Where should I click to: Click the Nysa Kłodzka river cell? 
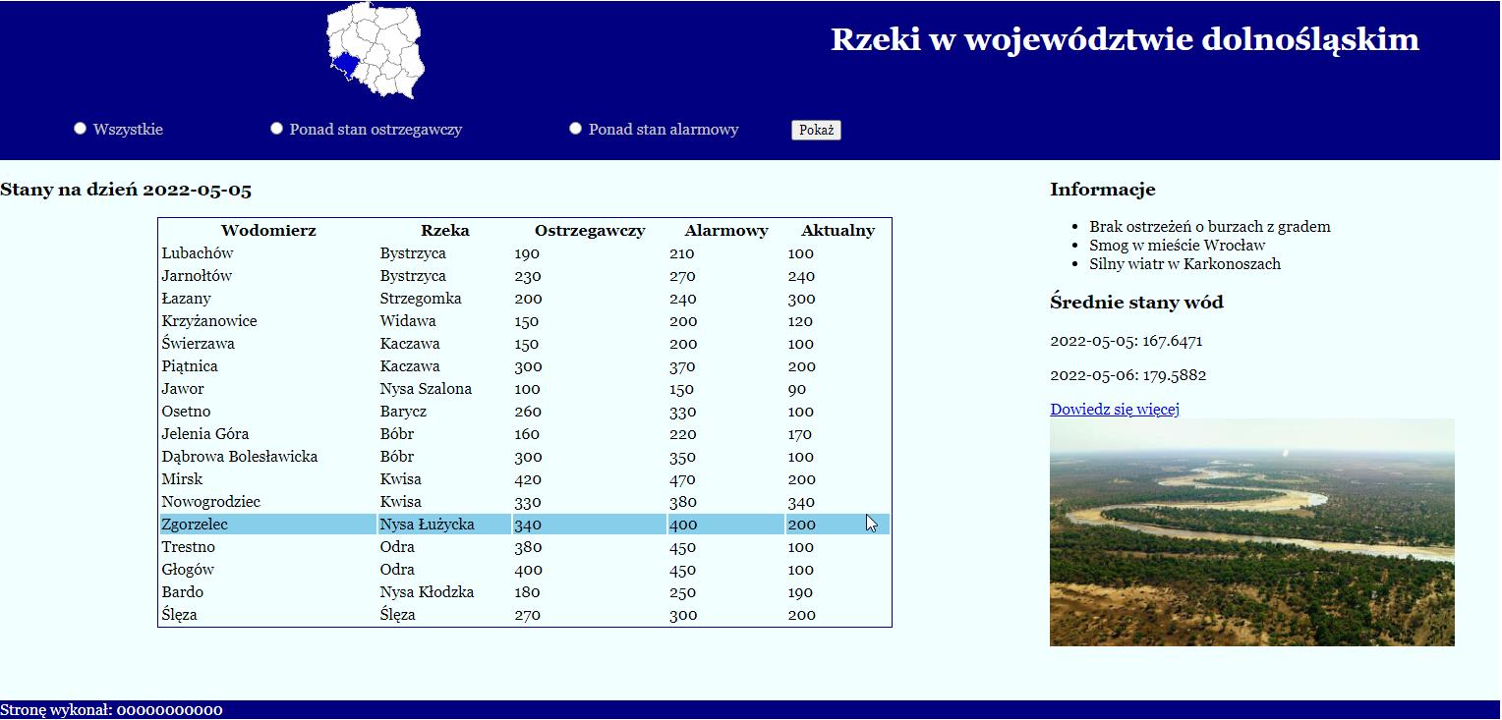point(427,592)
